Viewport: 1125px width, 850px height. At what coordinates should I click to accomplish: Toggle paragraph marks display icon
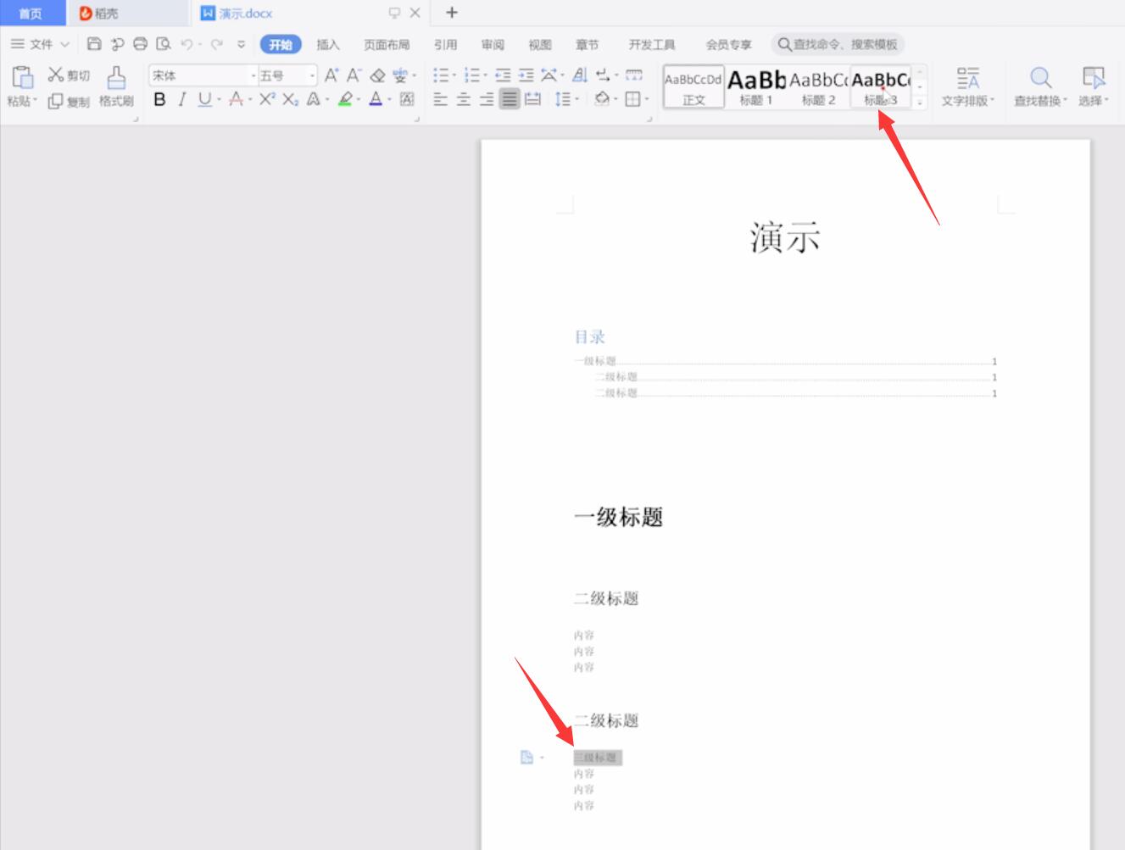pos(603,75)
